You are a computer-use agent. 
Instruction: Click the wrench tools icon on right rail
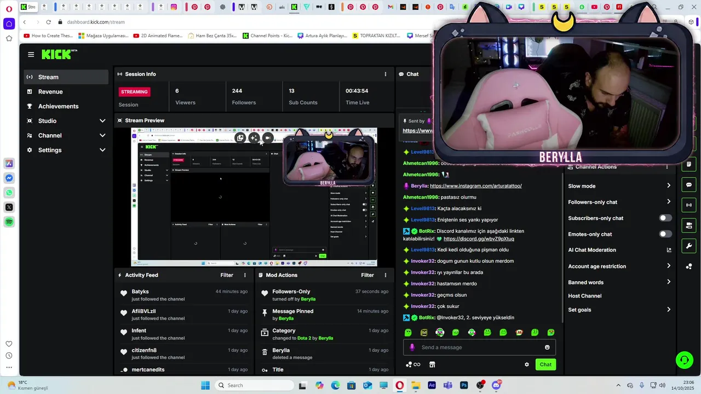point(689,246)
